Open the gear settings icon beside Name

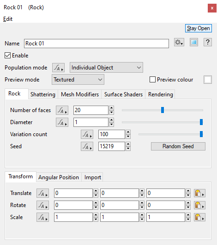[179, 42]
